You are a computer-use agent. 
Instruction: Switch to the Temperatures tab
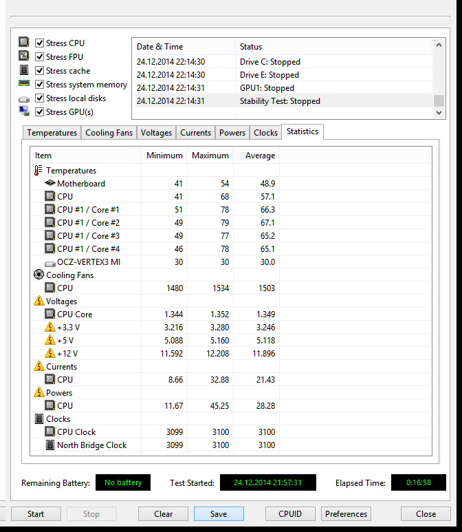point(52,133)
